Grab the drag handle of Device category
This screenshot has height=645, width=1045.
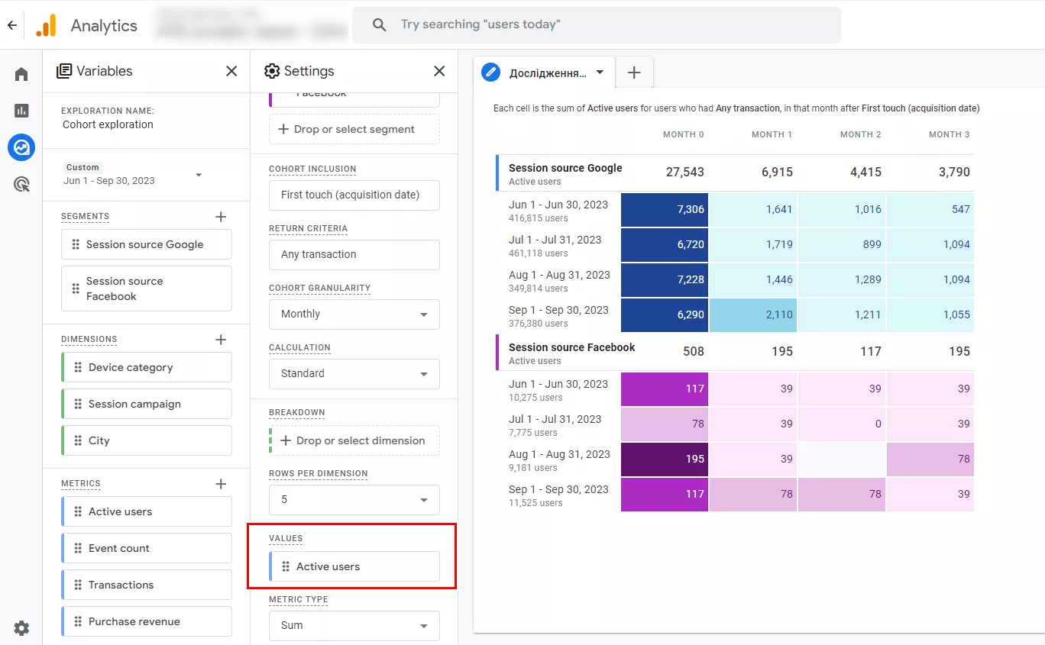point(78,367)
